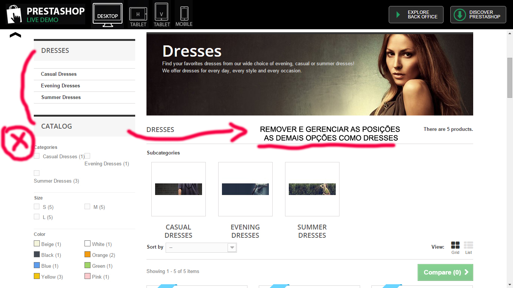Check Casual Dresses category filter
This screenshot has width=513, height=288.
37,156
